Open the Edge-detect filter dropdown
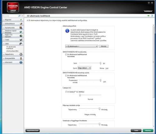Image resolution: width=156 pixels, height=134 pixels. pos(84,68)
